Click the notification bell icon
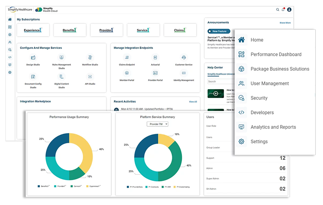 coord(283,9)
